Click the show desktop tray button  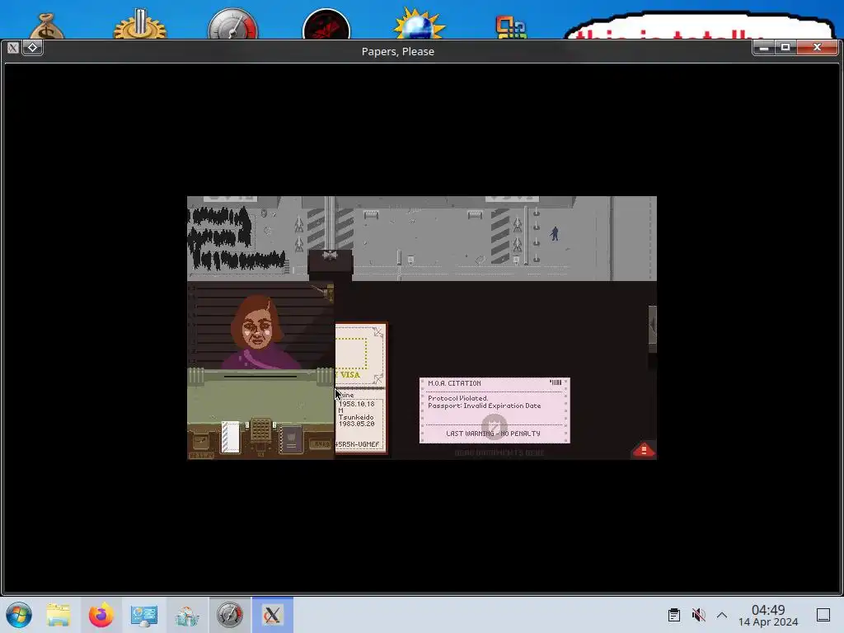(823, 615)
